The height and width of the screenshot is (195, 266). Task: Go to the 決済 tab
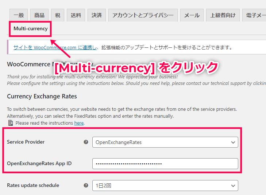97,15
